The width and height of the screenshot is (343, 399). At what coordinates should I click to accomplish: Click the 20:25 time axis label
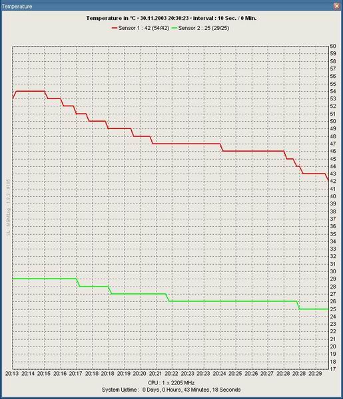point(235,374)
